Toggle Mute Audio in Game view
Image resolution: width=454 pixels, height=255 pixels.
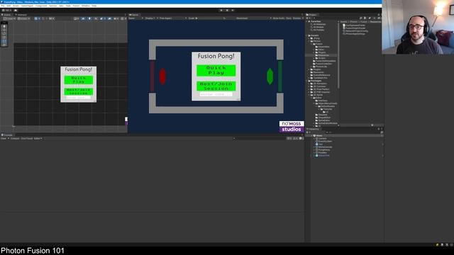[279, 18]
